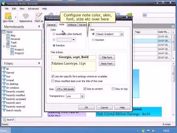This screenshot has width=177, height=133.
Task: Click the funnel icon of Recently created filter
Action: click(4, 92)
